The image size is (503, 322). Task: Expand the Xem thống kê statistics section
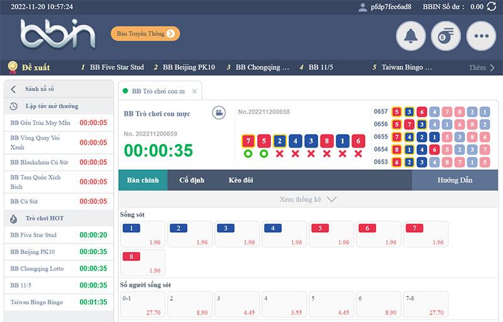(x=308, y=199)
